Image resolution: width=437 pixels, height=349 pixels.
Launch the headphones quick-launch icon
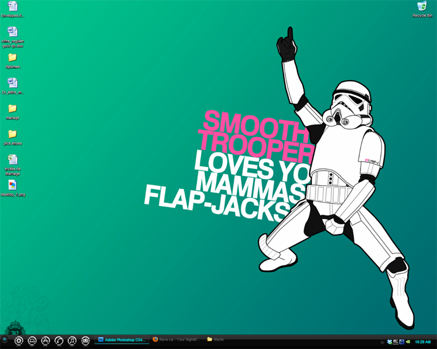(32, 341)
